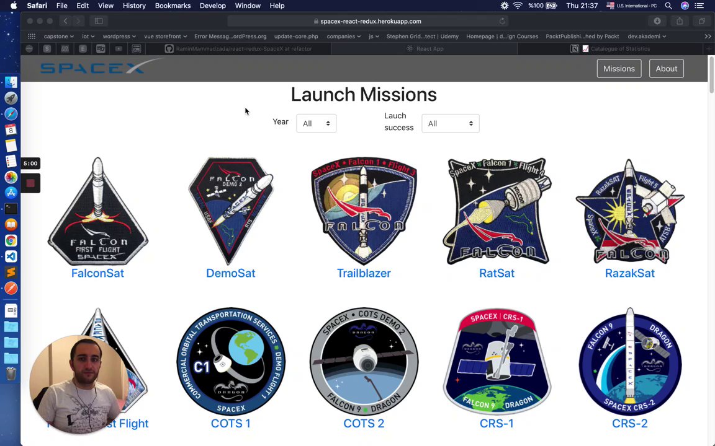The width and height of the screenshot is (715, 446).
Task: Show all tabs overview
Action: pyautogui.click(x=702, y=21)
